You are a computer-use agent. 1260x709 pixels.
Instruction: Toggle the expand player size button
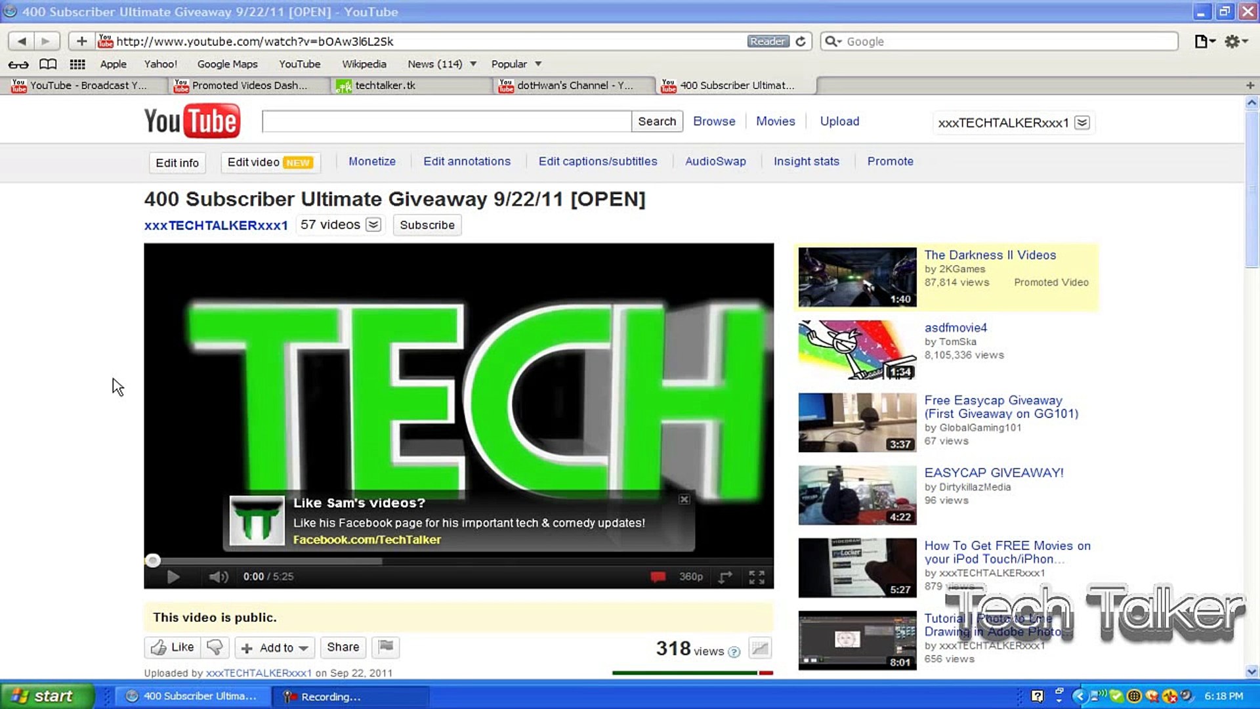[x=725, y=576]
